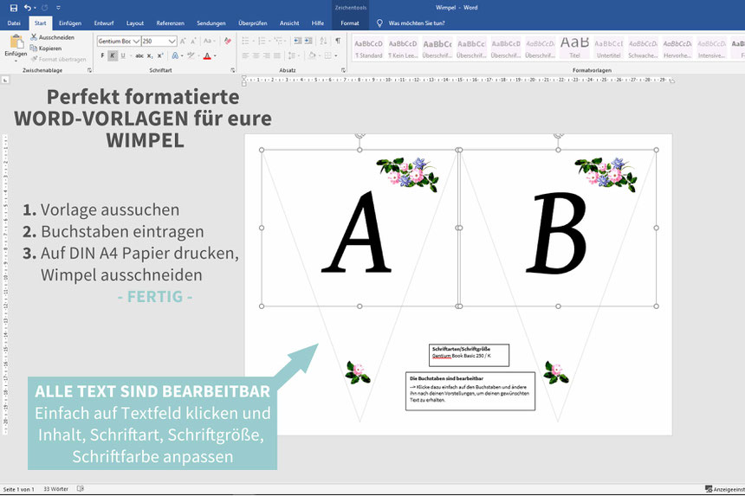Image resolution: width=745 pixels, height=496 pixels.
Task: Click the shading paint bucket icon
Action: point(312,55)
